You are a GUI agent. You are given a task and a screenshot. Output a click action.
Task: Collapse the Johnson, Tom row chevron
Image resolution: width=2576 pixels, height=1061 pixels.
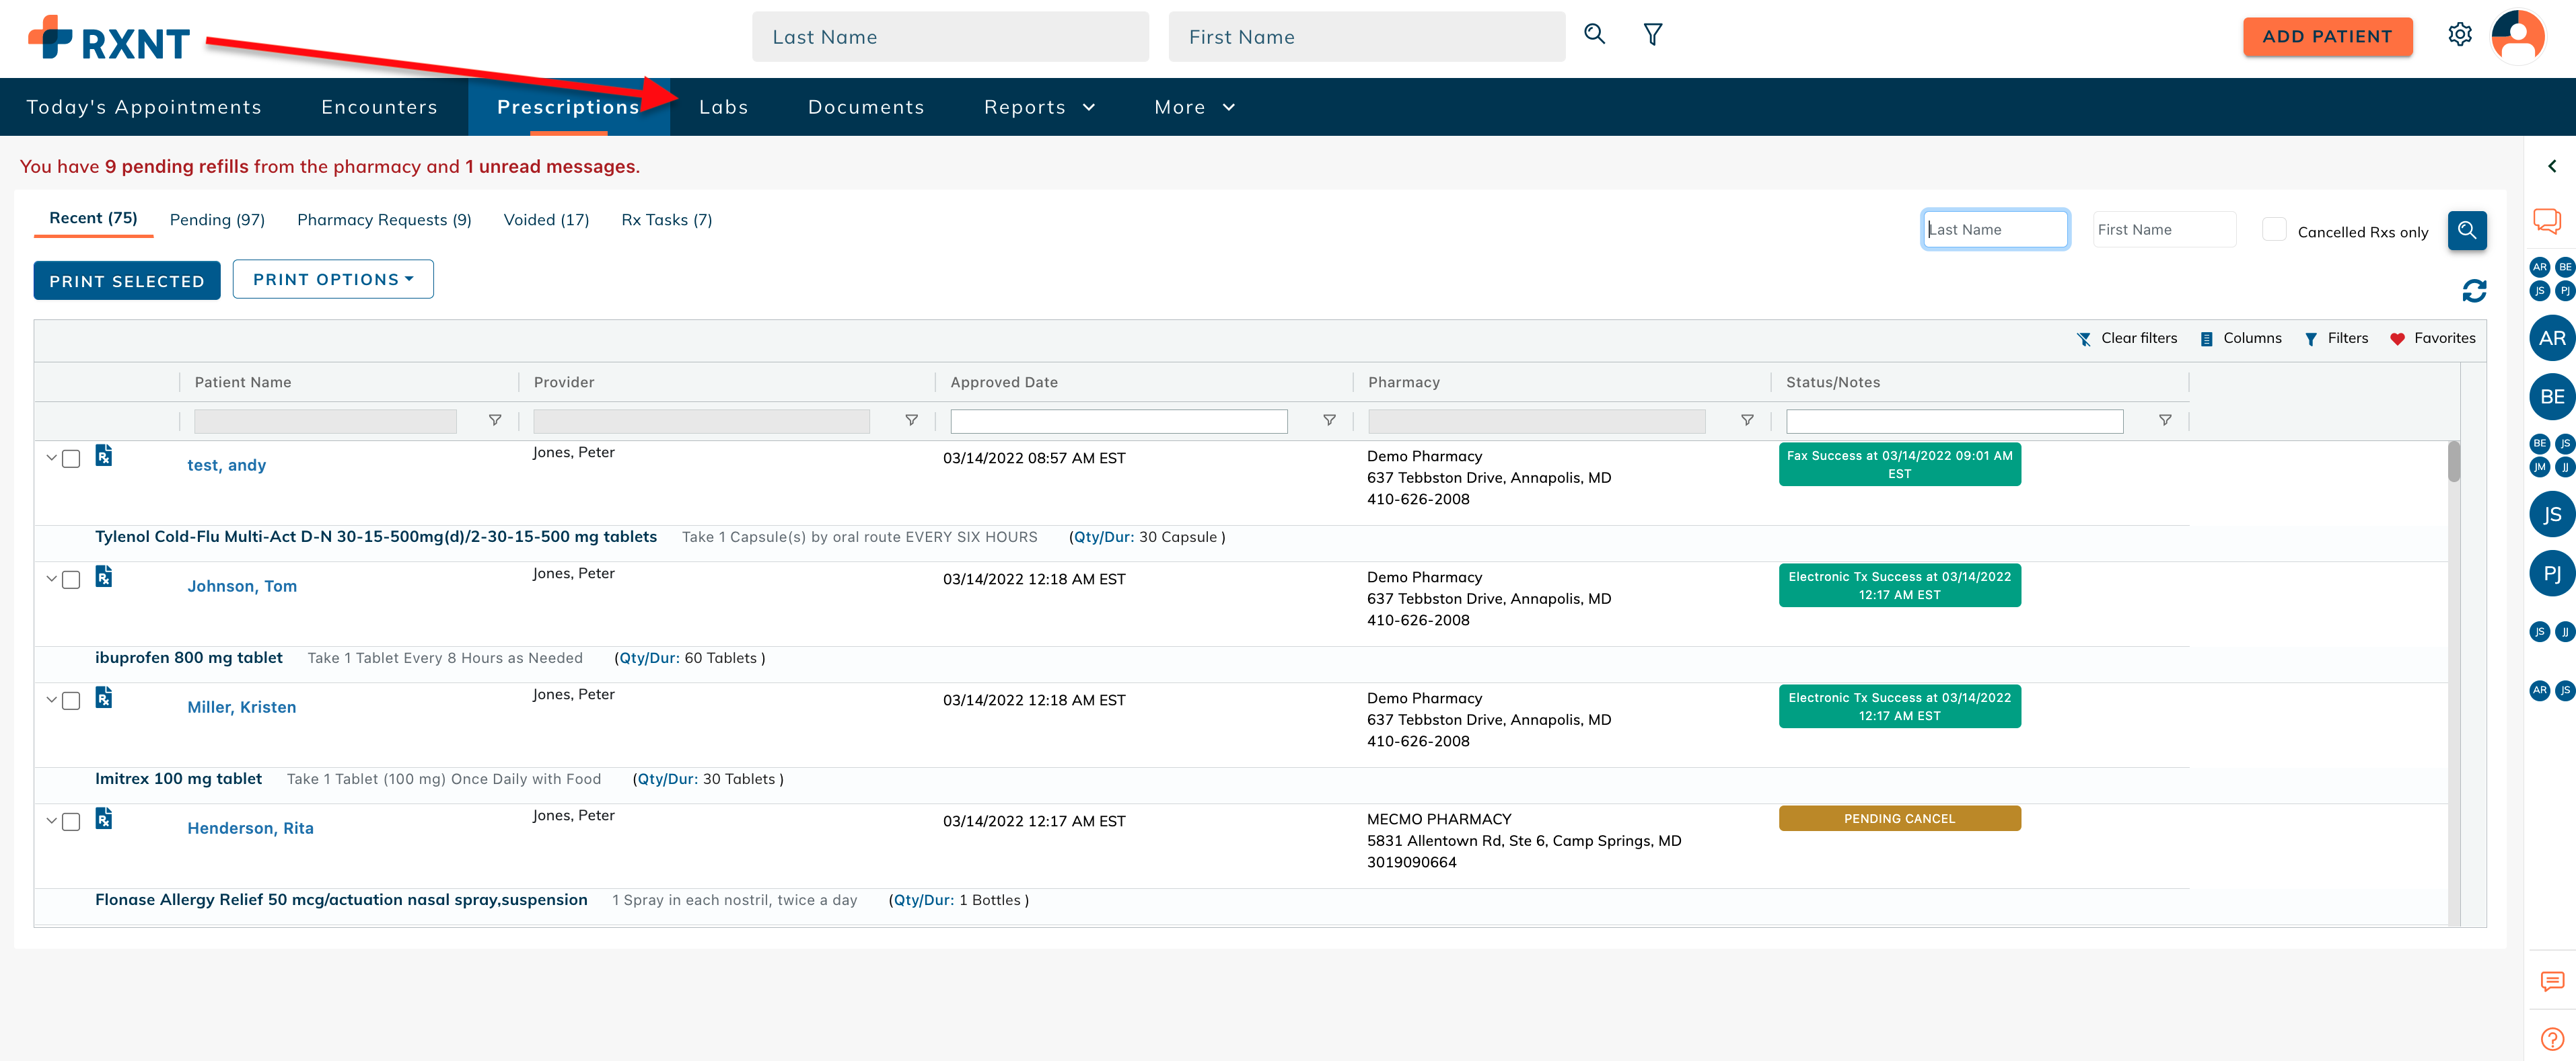[x=51, y=578]
